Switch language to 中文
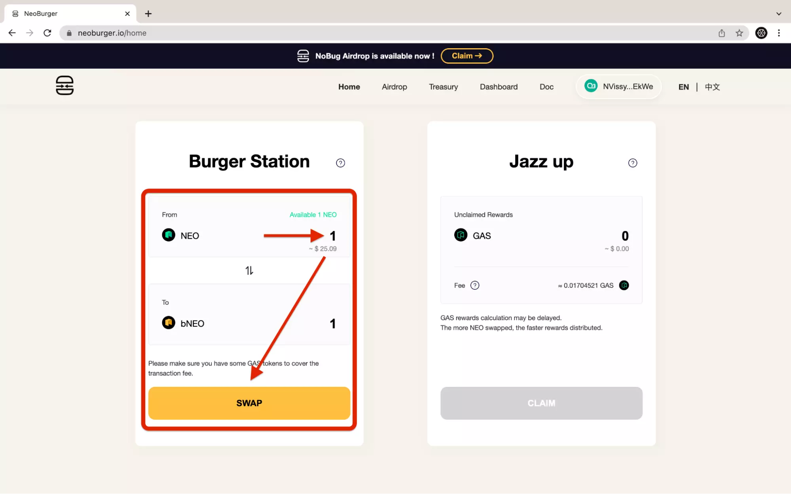The width and height of the screenshot is (791, 494). coord(712,87)
